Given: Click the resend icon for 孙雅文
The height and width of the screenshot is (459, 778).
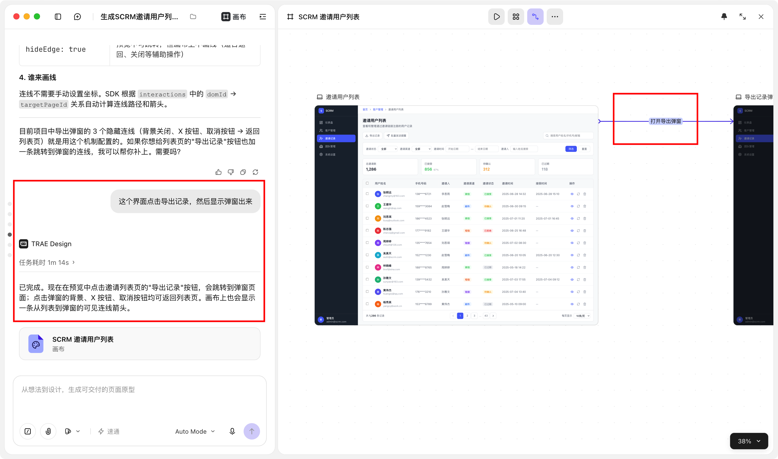Looking at the screenshot, I should pyautogui.click(x=578, y=279).
